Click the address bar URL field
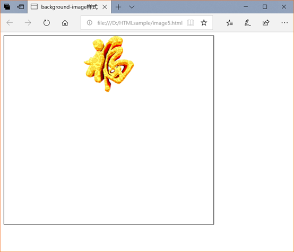 click(x=140, y=23)
